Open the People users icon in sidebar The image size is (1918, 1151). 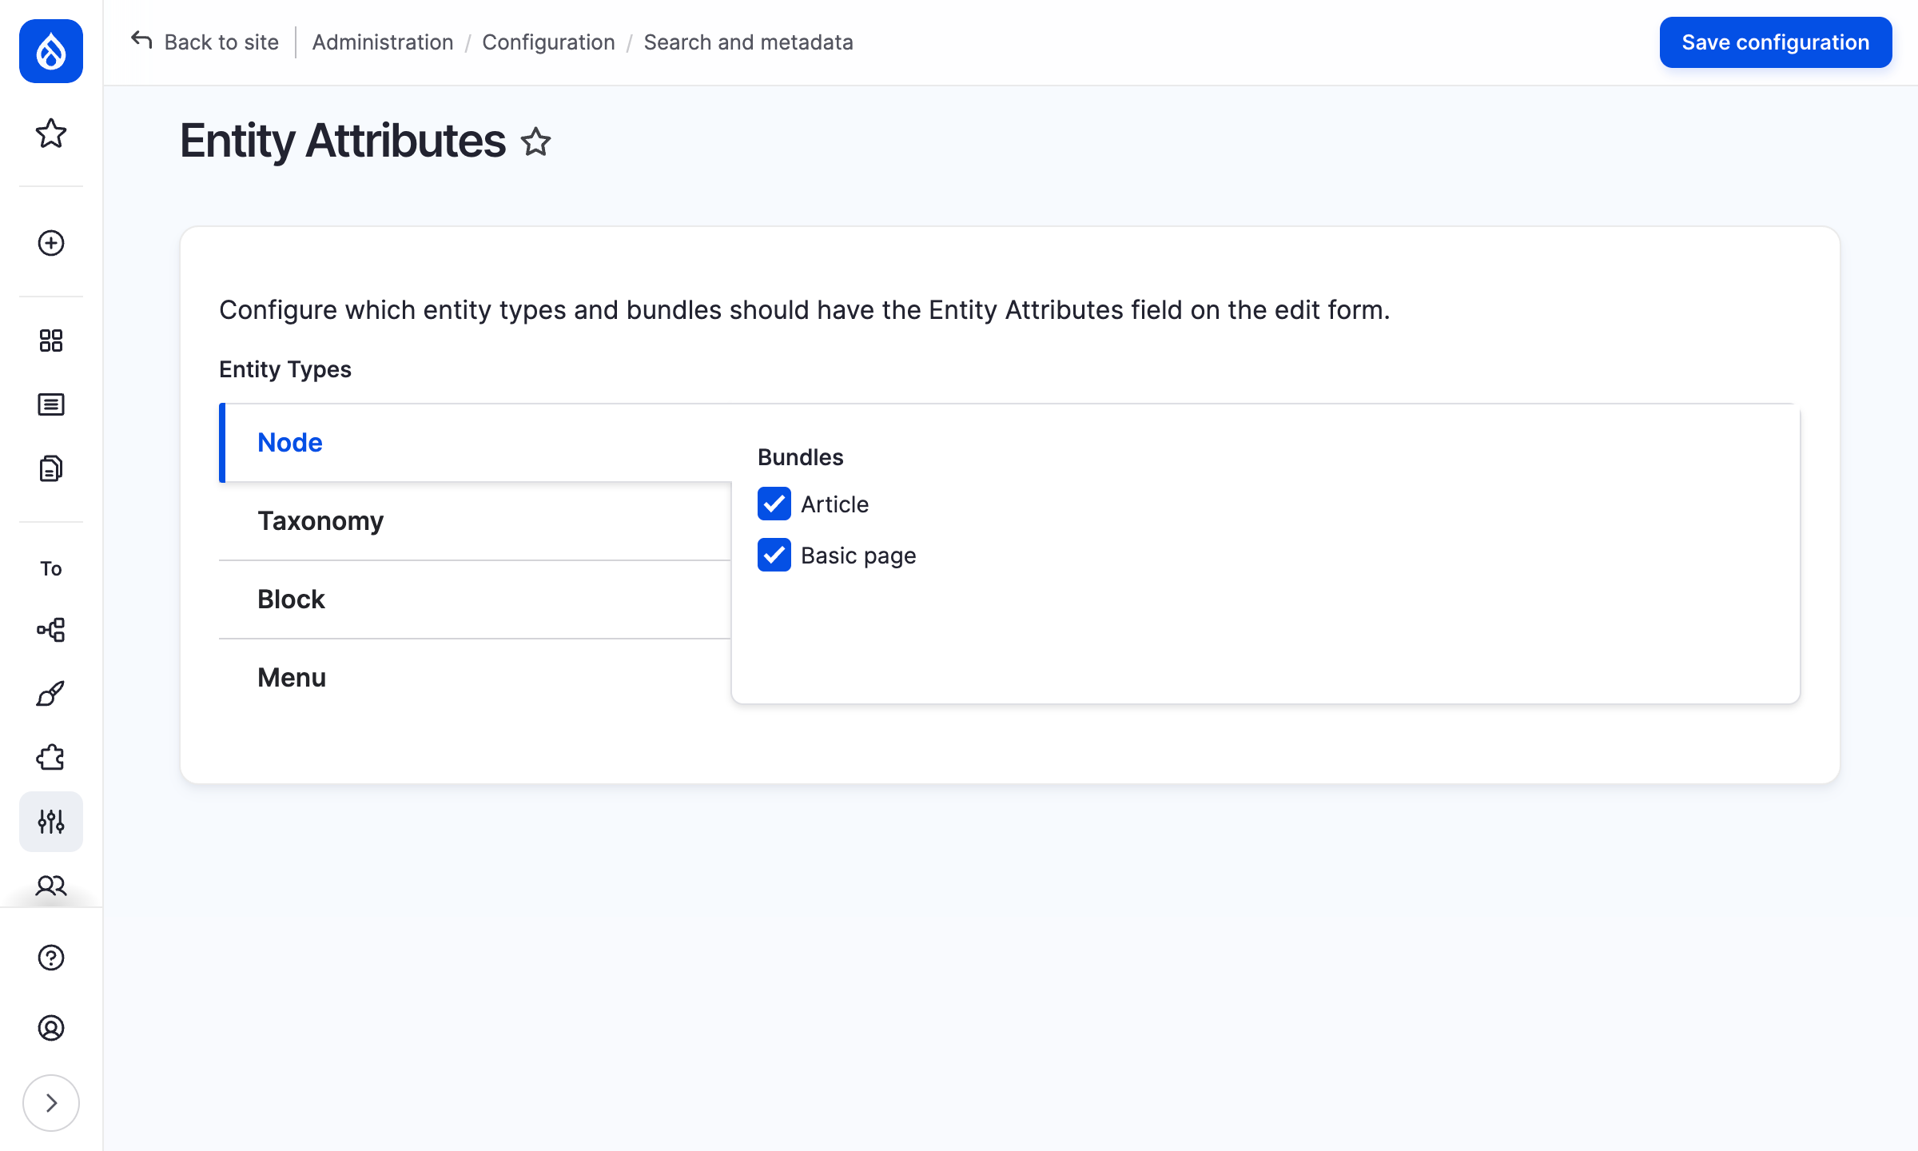(x=50, y=886)
